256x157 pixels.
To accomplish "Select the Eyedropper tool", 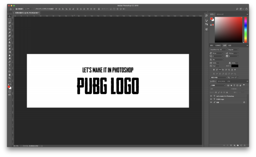I will [x=9, y=32].
